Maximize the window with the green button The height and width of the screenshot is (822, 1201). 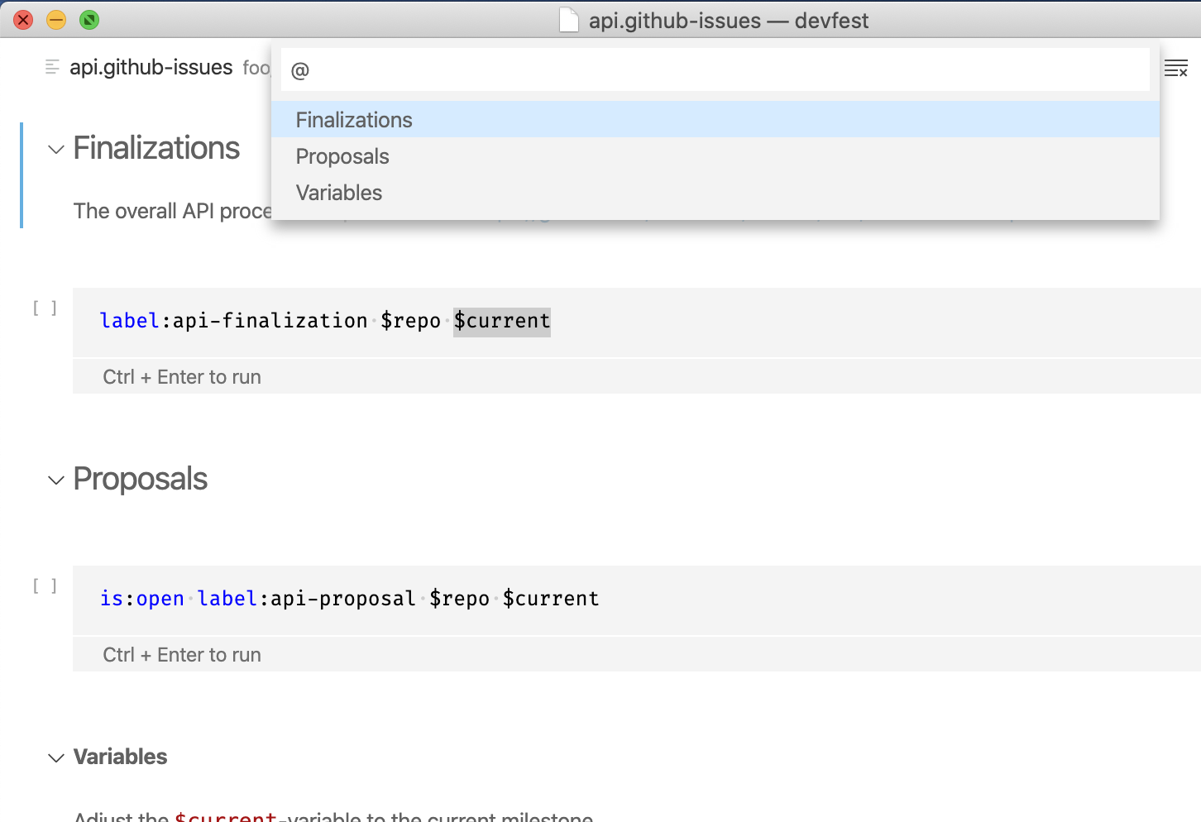pos(89,20)
